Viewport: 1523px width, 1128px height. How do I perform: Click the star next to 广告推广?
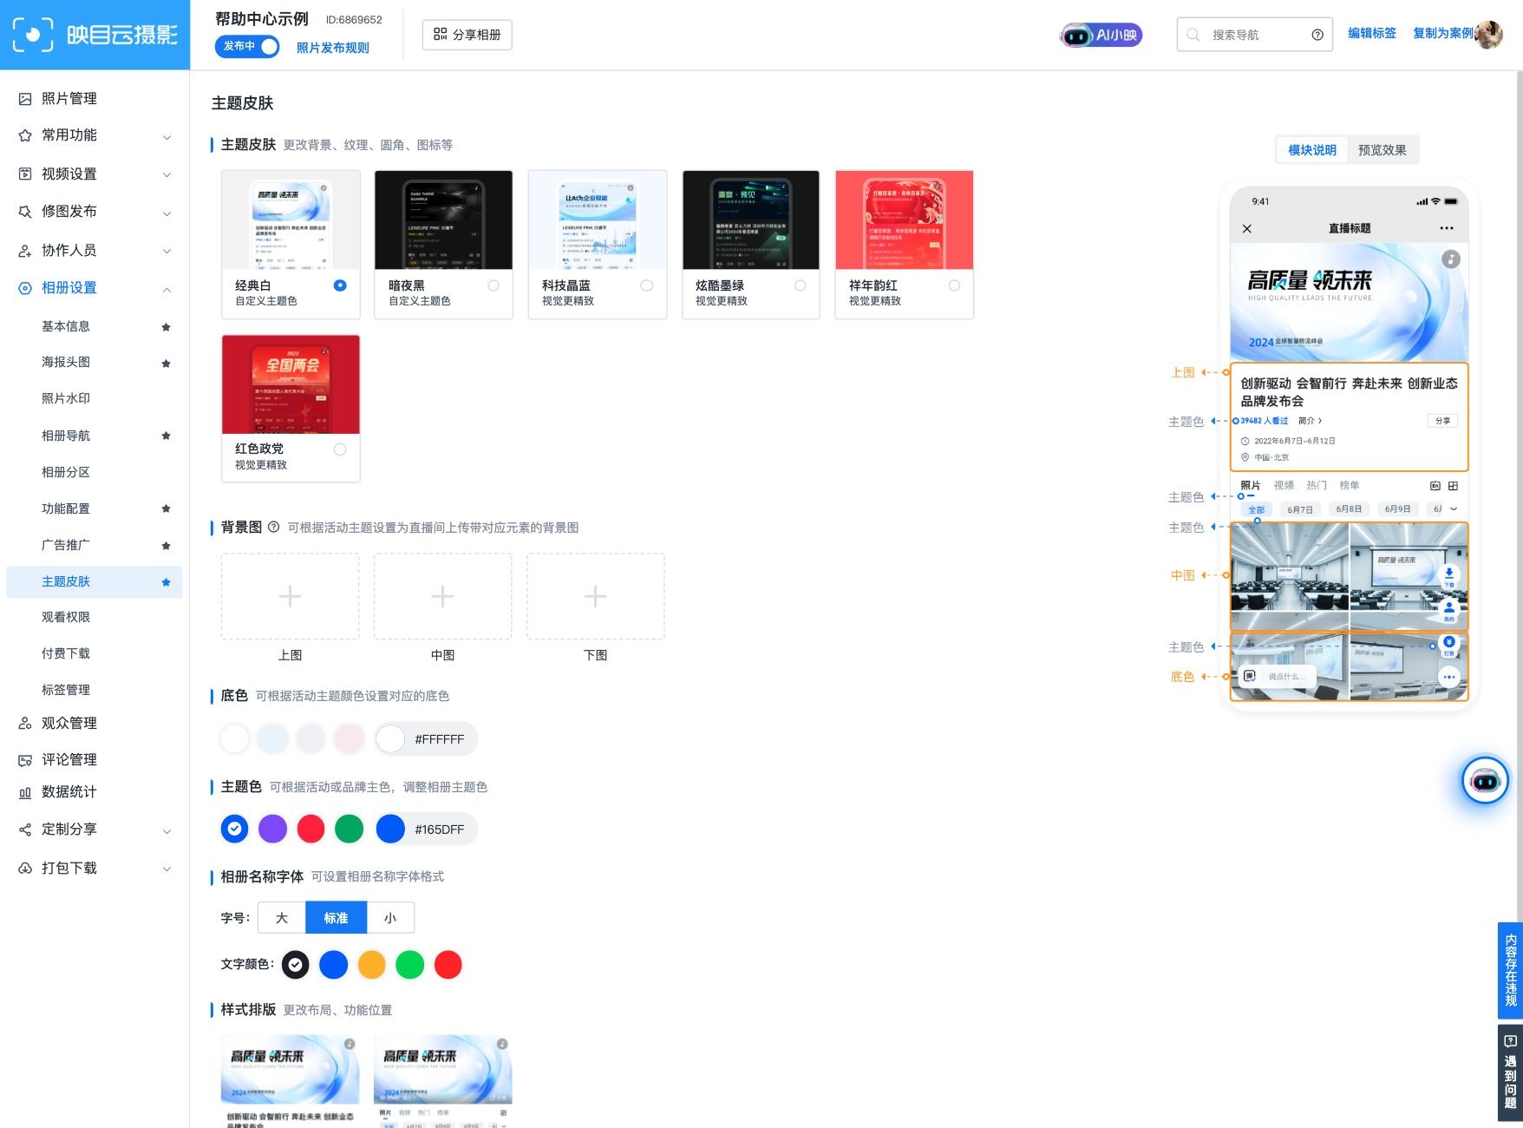pos(166,546)
